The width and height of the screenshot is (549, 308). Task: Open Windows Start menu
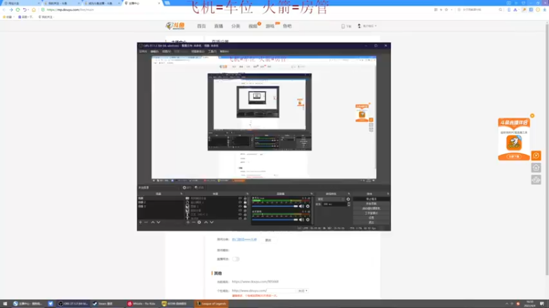(x=5, y=303)
